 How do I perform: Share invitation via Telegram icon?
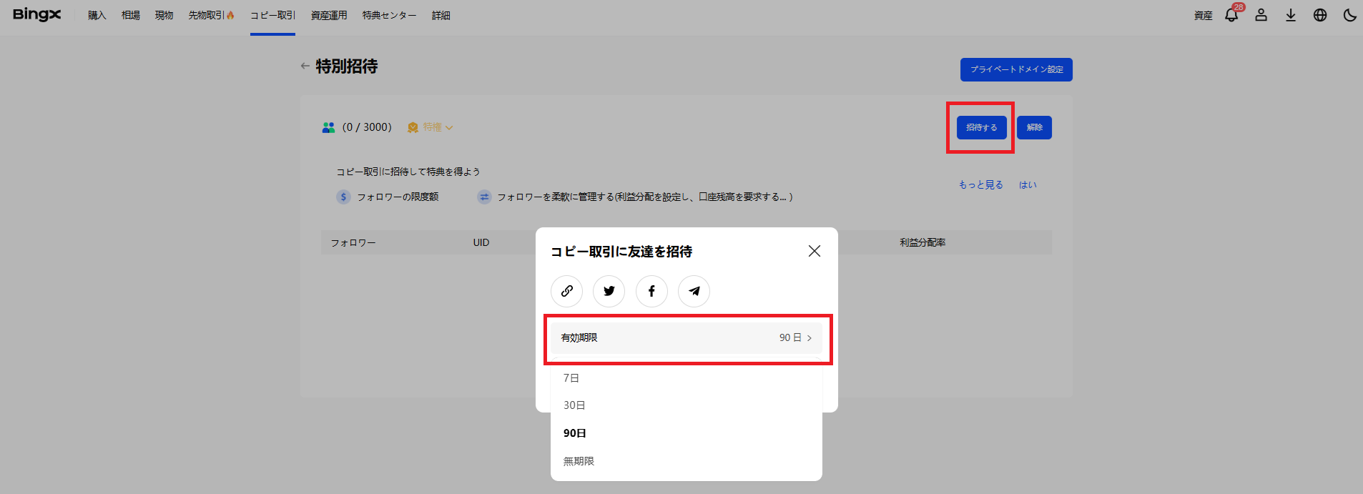click(694, 291)
